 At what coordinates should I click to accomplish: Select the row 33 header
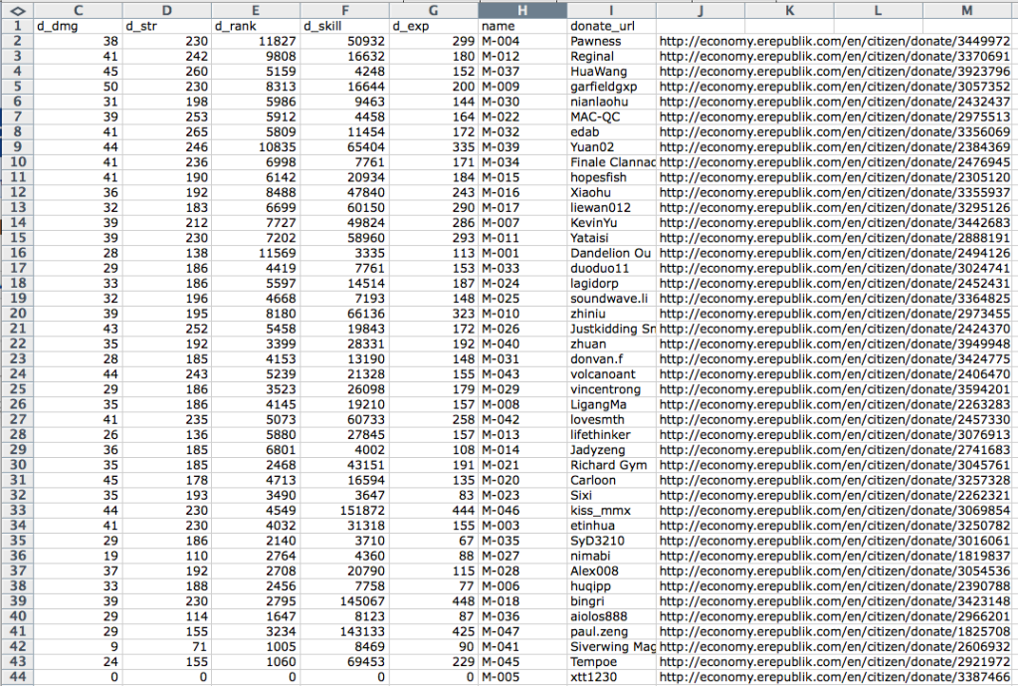click(x=16, y=511)
